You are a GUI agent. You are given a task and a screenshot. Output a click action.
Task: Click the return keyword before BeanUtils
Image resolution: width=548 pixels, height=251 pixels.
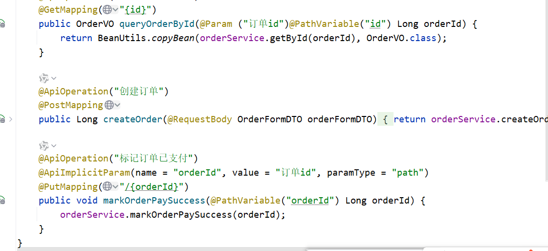pos(76,38)
